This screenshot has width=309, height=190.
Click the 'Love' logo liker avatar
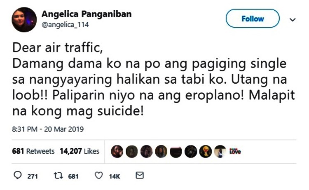pyautogui.click(x=235, y=151)
